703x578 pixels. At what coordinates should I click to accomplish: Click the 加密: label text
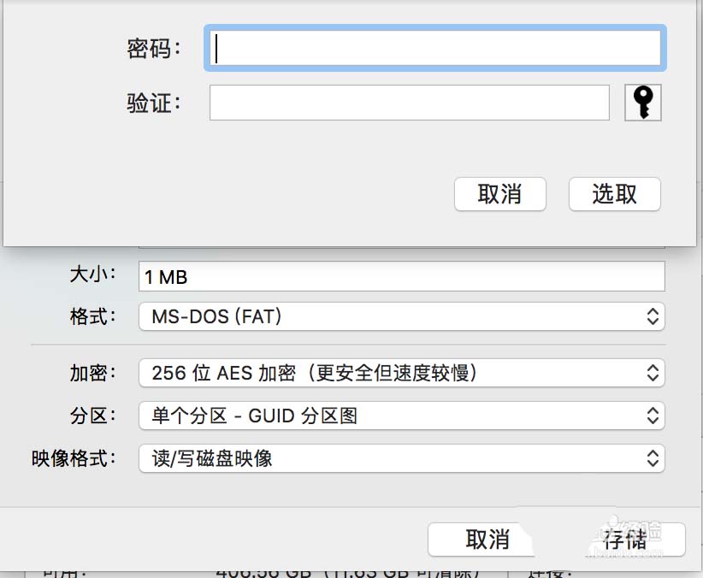[92, 373]
